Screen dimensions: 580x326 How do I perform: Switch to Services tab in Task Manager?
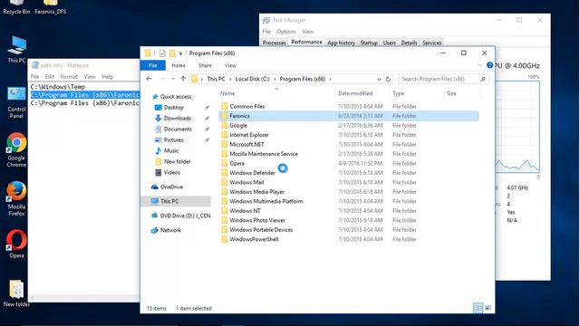coord(431,43)
